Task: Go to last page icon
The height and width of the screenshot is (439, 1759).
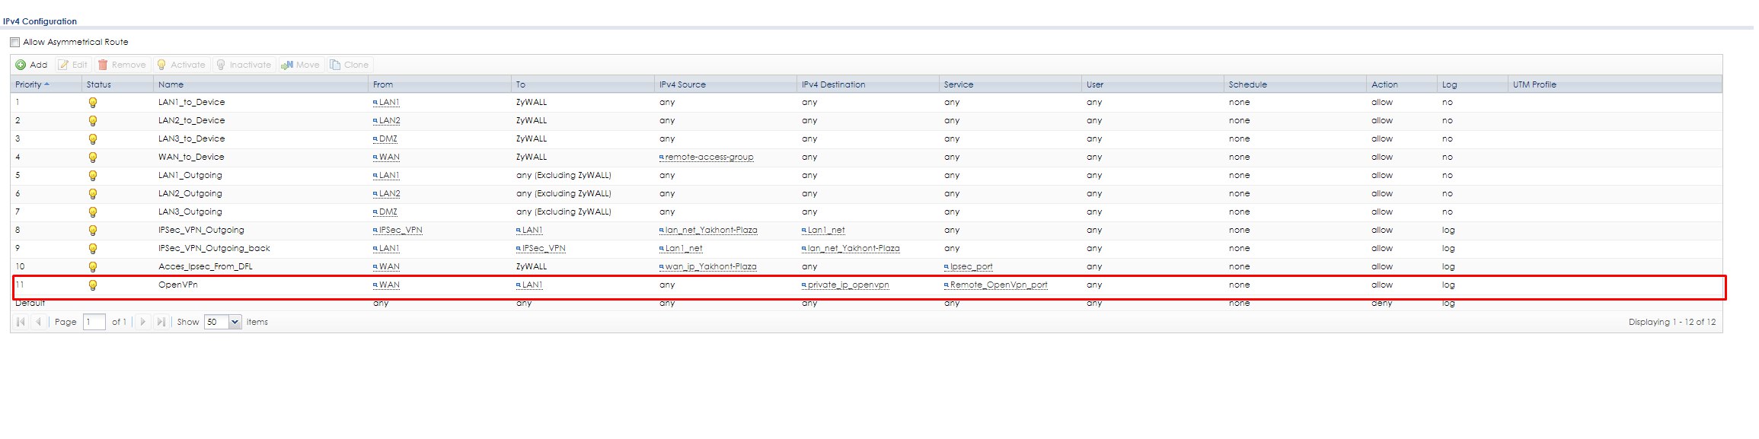Action: 161,322
